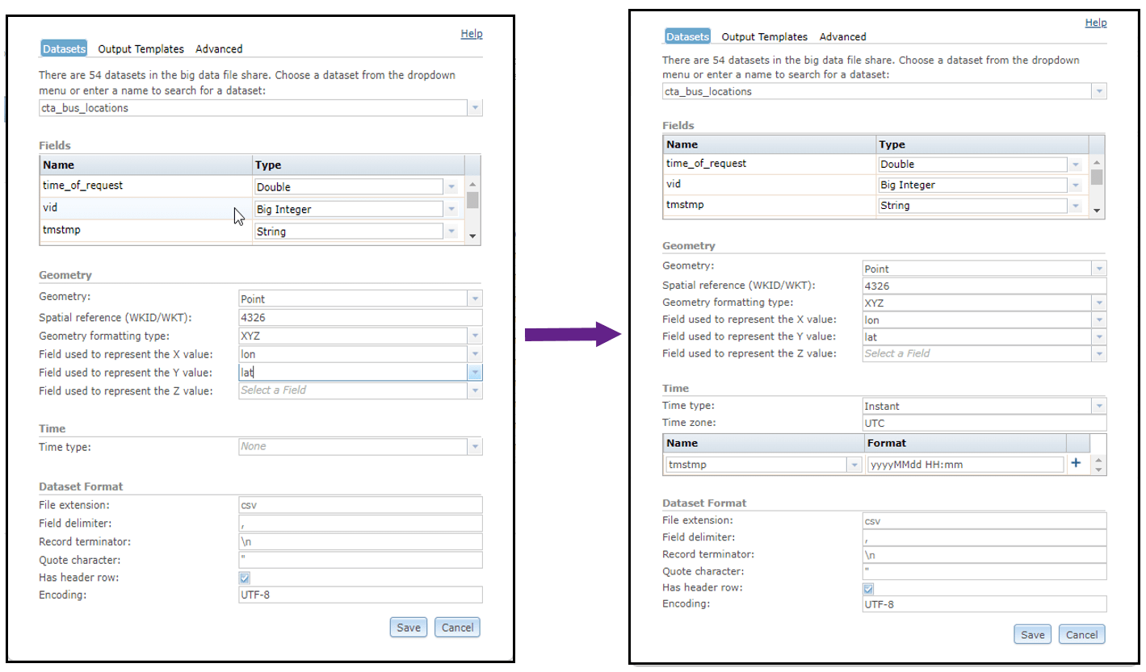Switch to Output Templates tab, left dialog

coord(141,49)
